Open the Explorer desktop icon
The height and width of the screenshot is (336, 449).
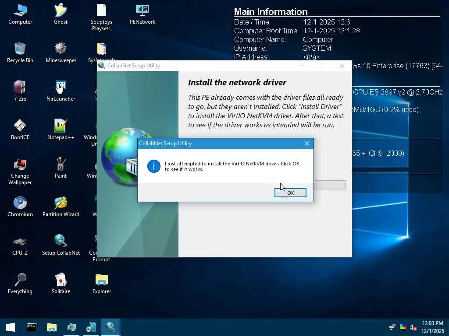[101, 283]
